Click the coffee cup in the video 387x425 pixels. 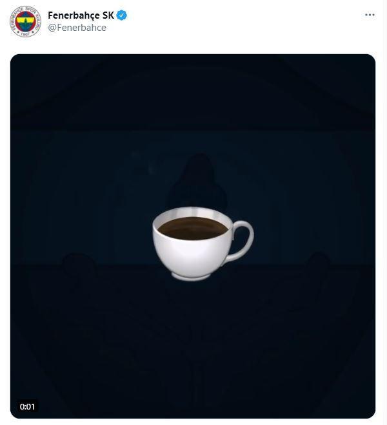(x=203, y=243)
